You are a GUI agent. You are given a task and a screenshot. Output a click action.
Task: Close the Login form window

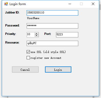tap(93, 4)
